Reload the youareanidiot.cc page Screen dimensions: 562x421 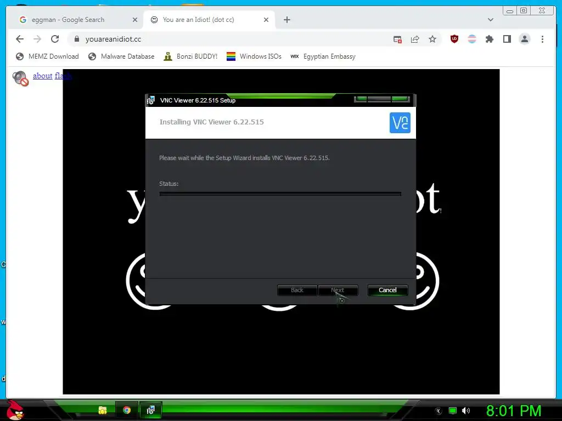click(x=55, y=39)
